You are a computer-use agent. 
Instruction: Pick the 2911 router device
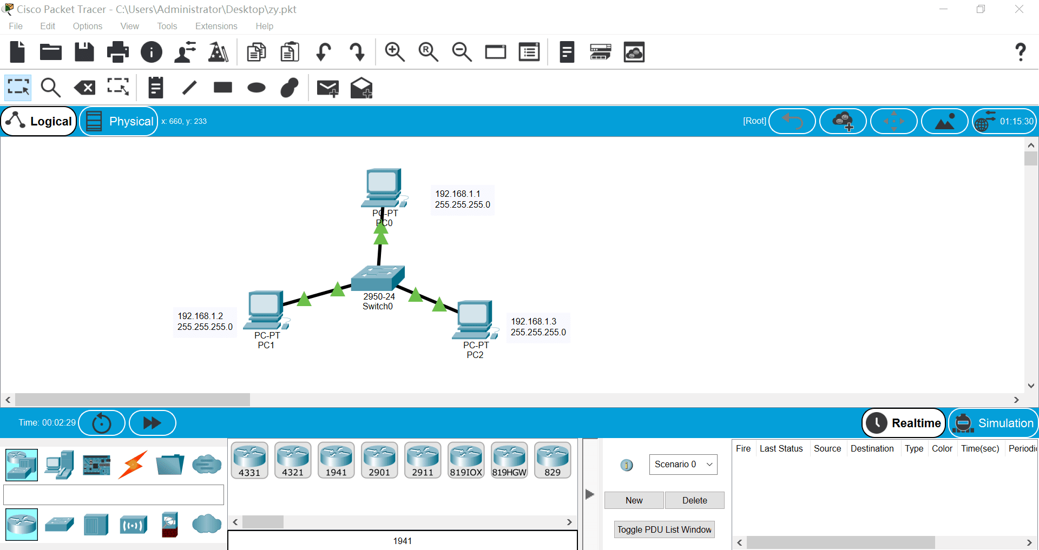pyautogui.click(x=423, y=460)
